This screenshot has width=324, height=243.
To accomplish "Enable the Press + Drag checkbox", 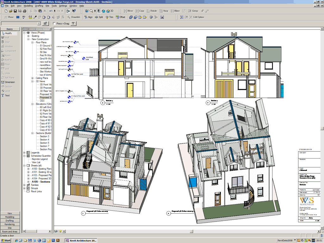I will 54,23.
